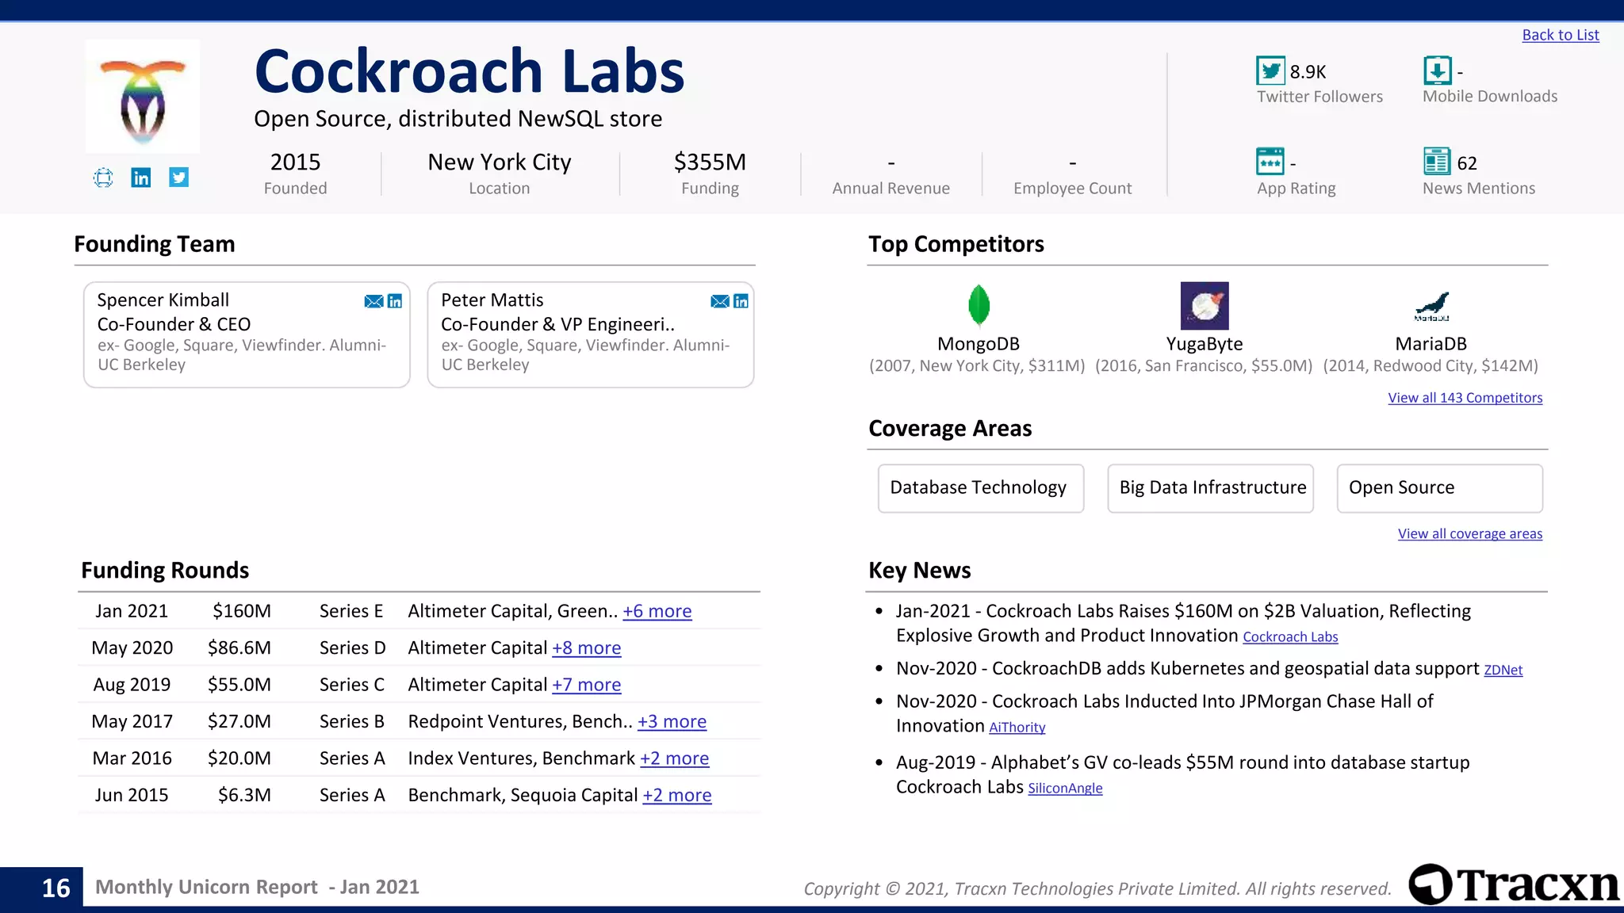Click the Series B round cell

point(352,721)
